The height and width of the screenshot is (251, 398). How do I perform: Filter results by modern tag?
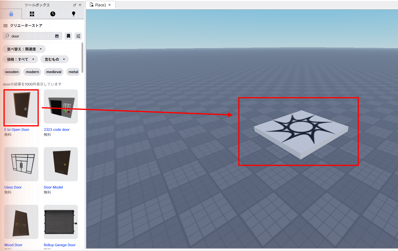(32, 72)
